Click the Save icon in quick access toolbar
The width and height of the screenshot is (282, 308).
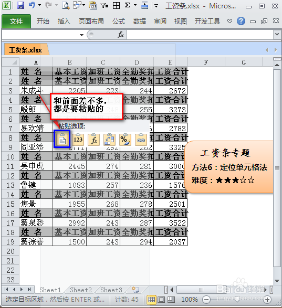20,5
